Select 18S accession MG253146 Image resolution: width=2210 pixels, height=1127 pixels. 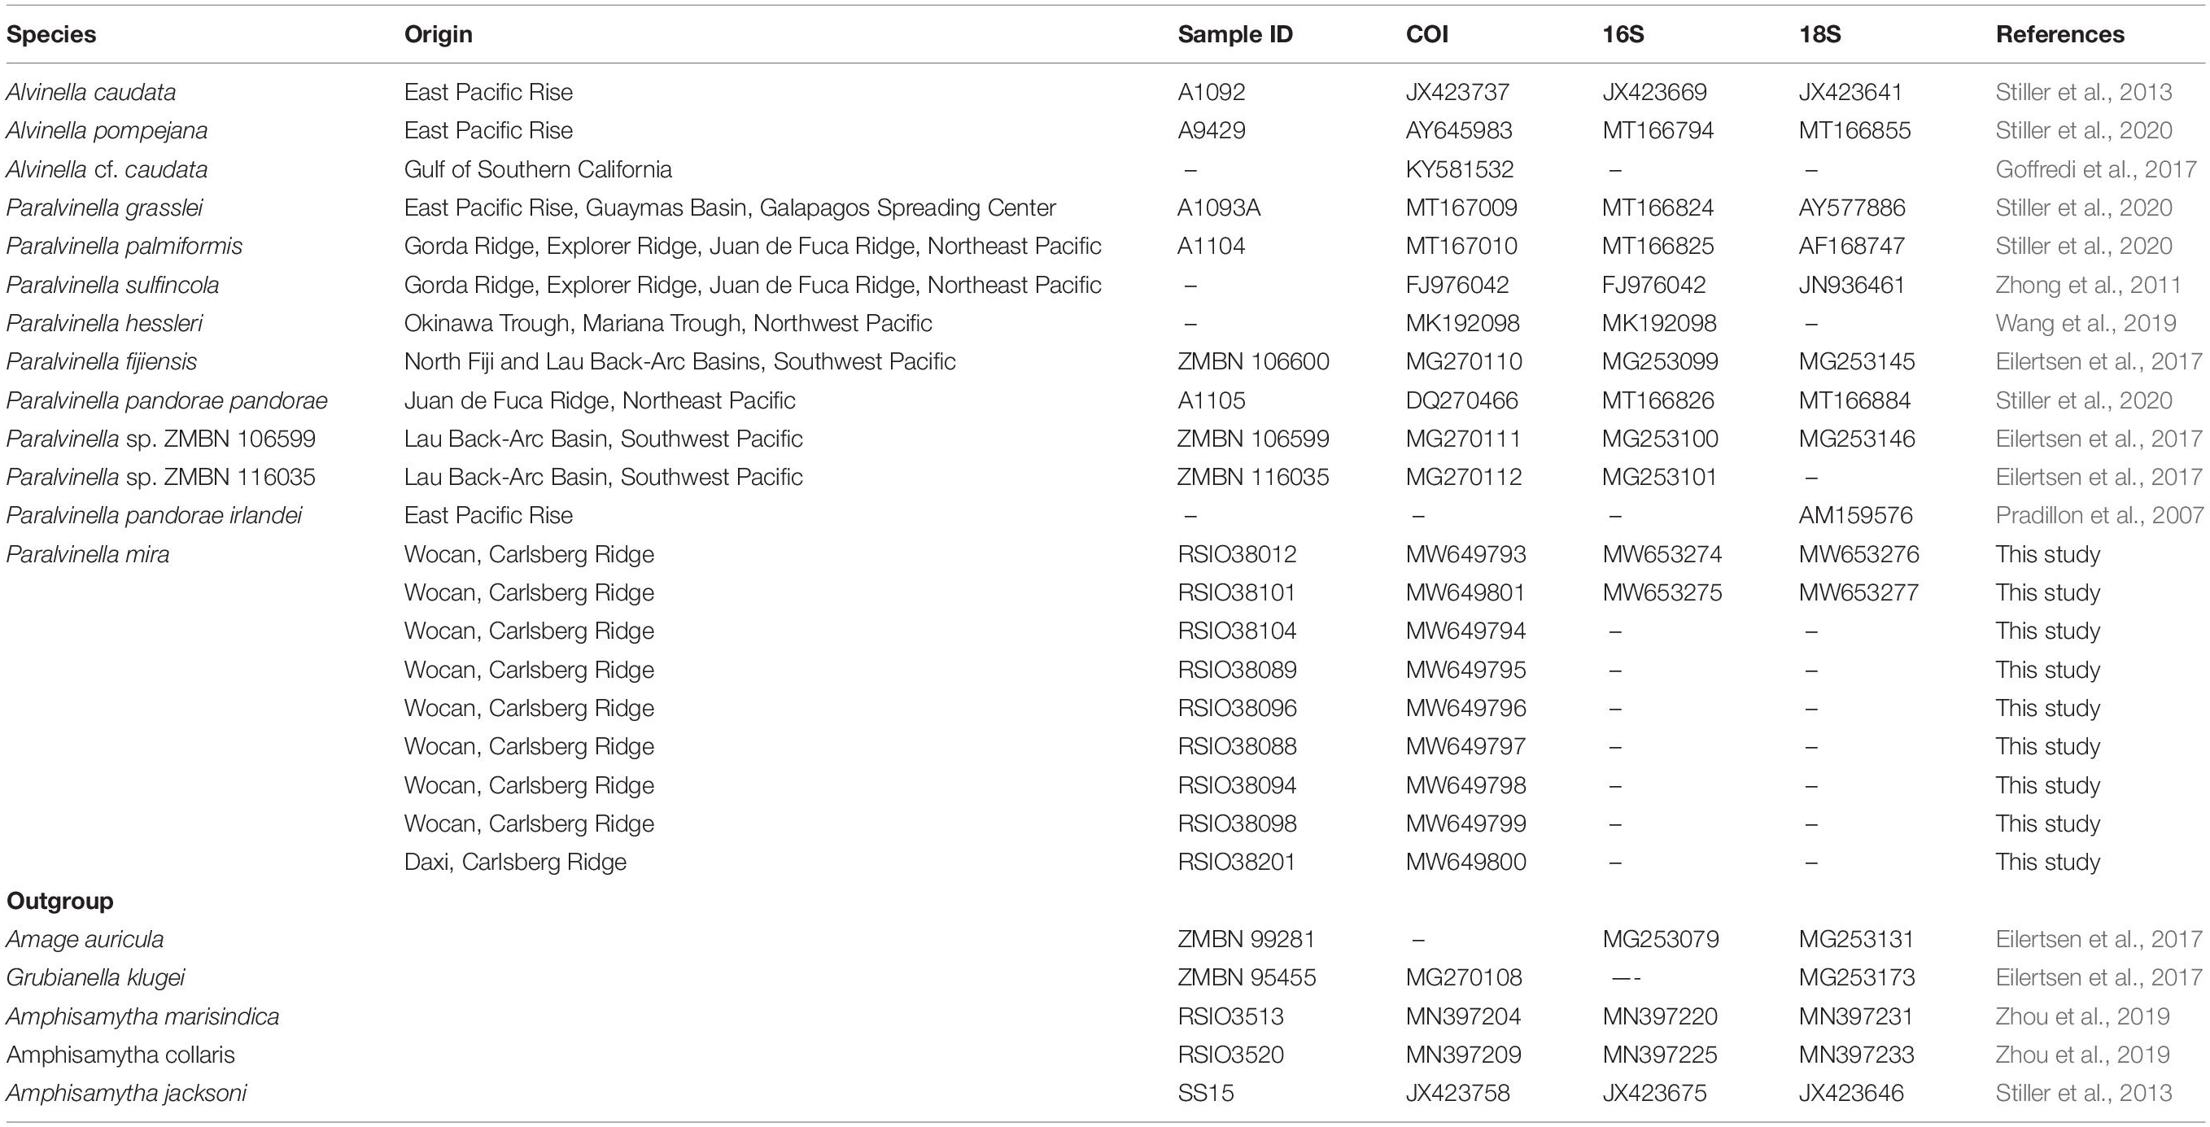[x=1857, y=439]
